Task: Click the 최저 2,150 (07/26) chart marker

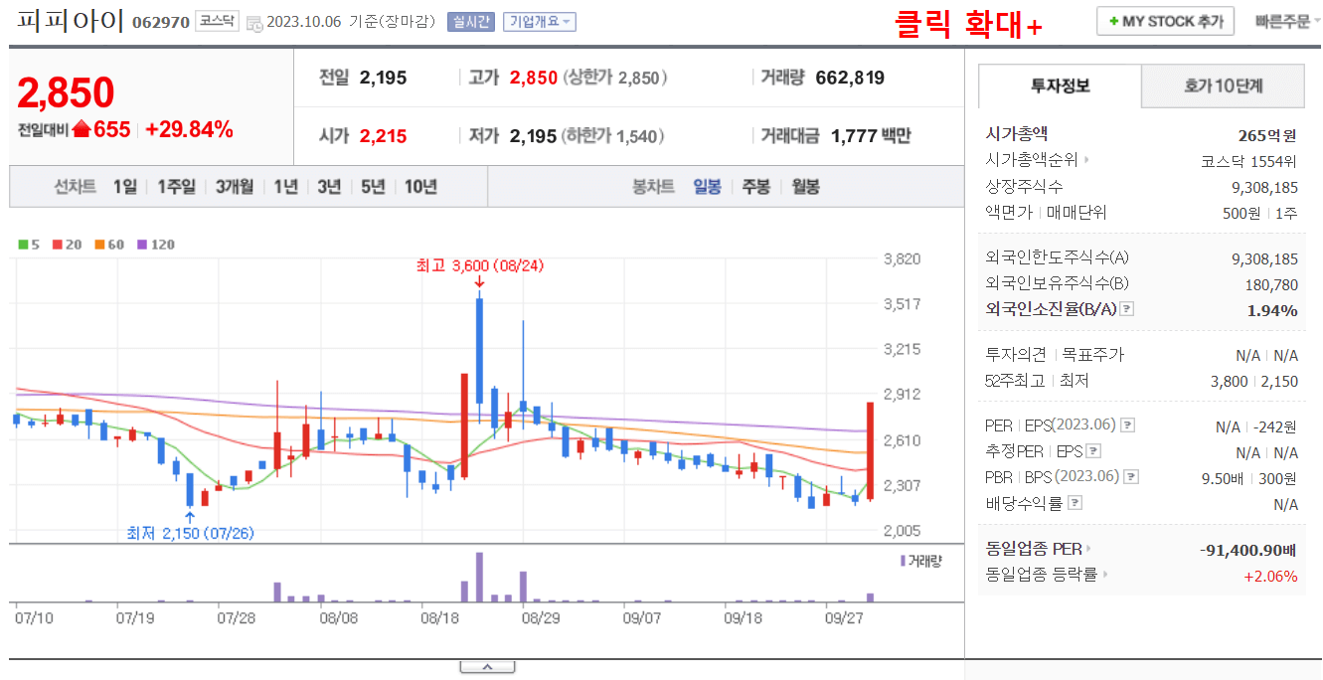Action: coord(190,533)
